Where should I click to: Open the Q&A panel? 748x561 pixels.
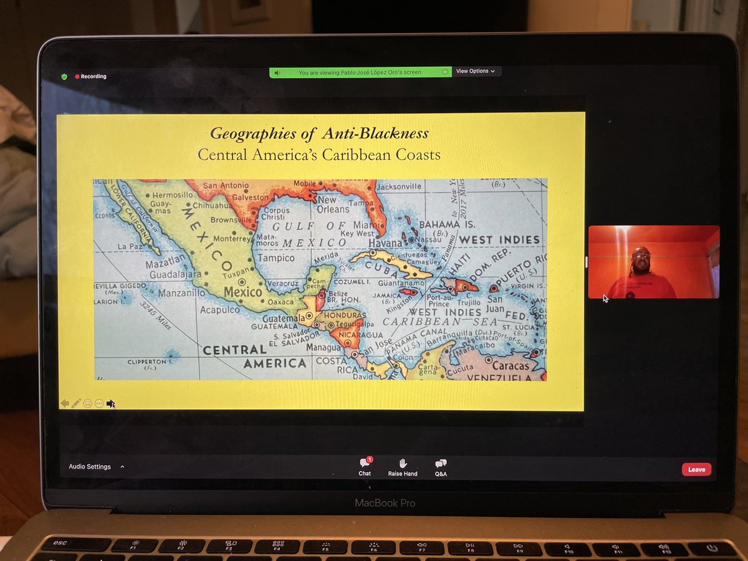(441, 467)
